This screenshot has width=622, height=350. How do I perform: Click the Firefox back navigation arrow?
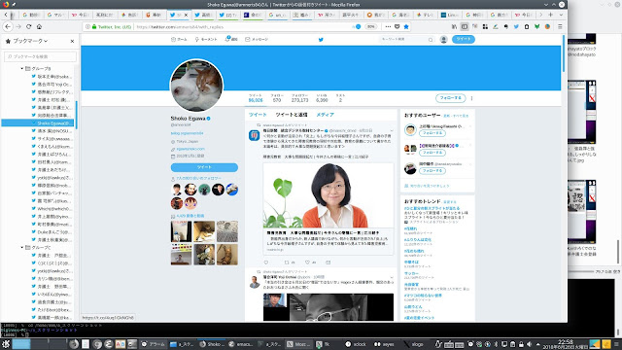coord(8,26)
